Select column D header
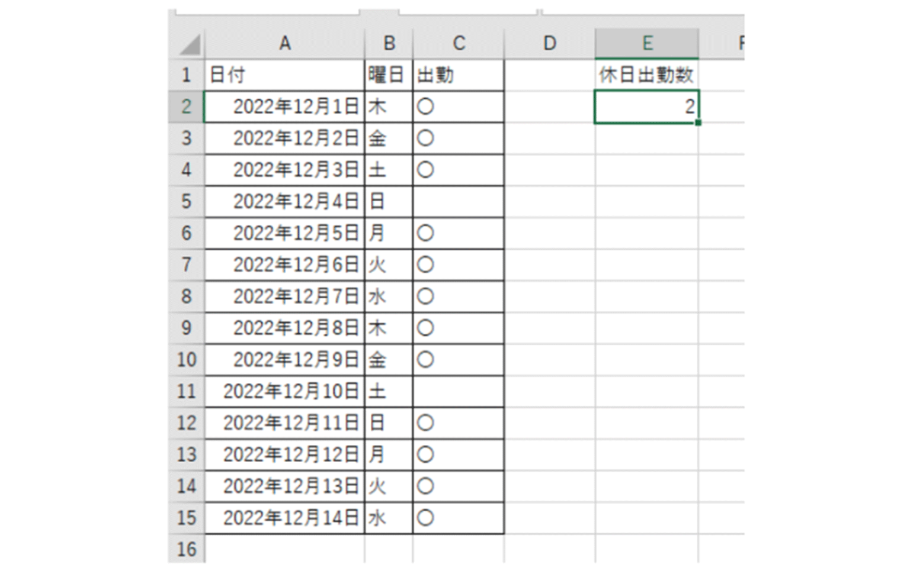The width and height of the screenshot is (910, 574). tap(550, 43)
